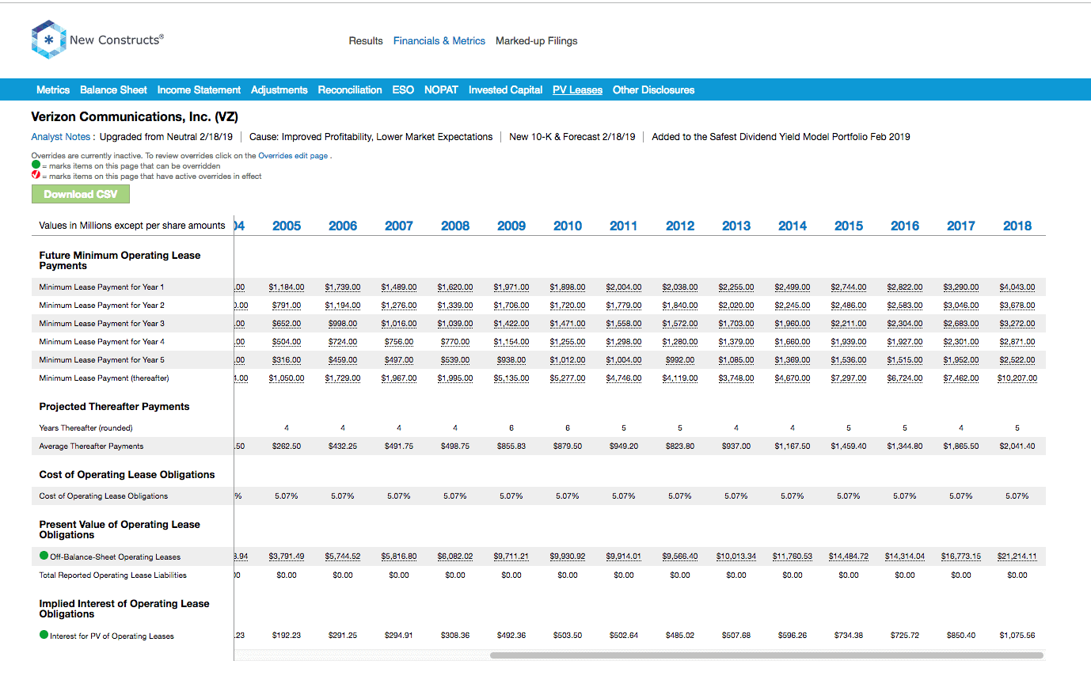The image size is (1091, 676).
Task: Click the Years Thereafter (rounded) row label
Action: tap(86, 428)
